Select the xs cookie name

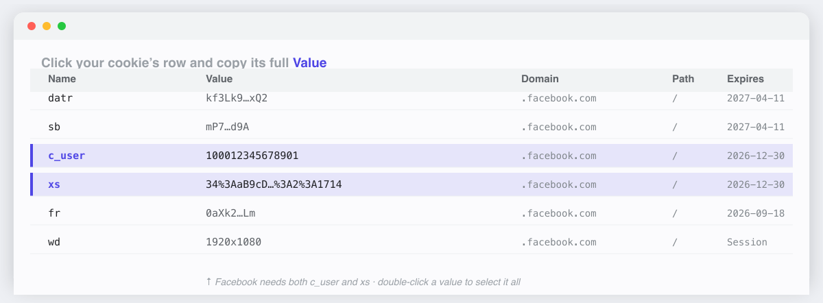pos(54,184)
